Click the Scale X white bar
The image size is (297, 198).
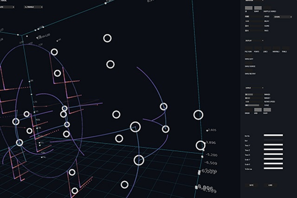click(273, 164)
